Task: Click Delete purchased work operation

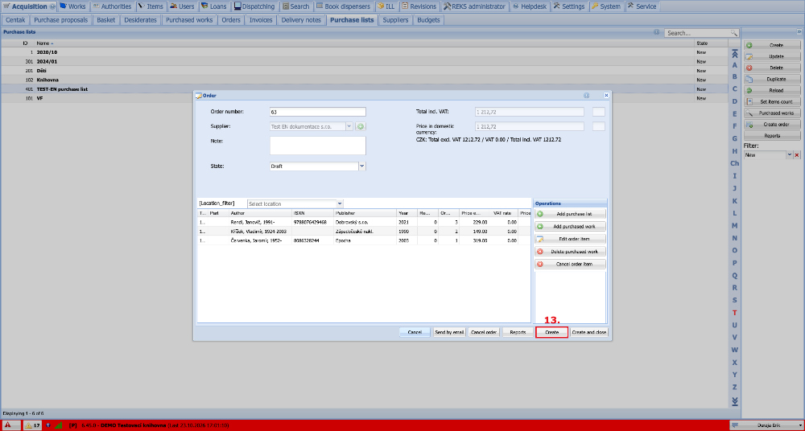Action: pyautogui.click(x=571, y=252)
